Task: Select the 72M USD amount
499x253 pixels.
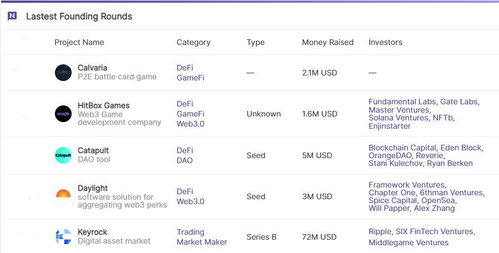Action: pyautogui.click(x=319, y=237)
